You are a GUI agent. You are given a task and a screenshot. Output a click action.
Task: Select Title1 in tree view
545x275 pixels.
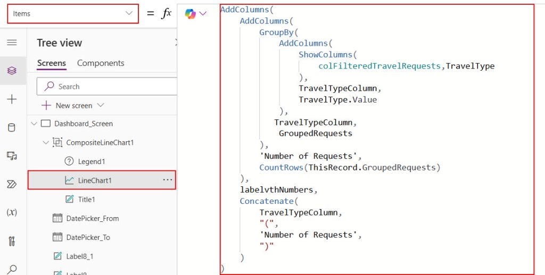pyautogui.click(x=87, y=200)
